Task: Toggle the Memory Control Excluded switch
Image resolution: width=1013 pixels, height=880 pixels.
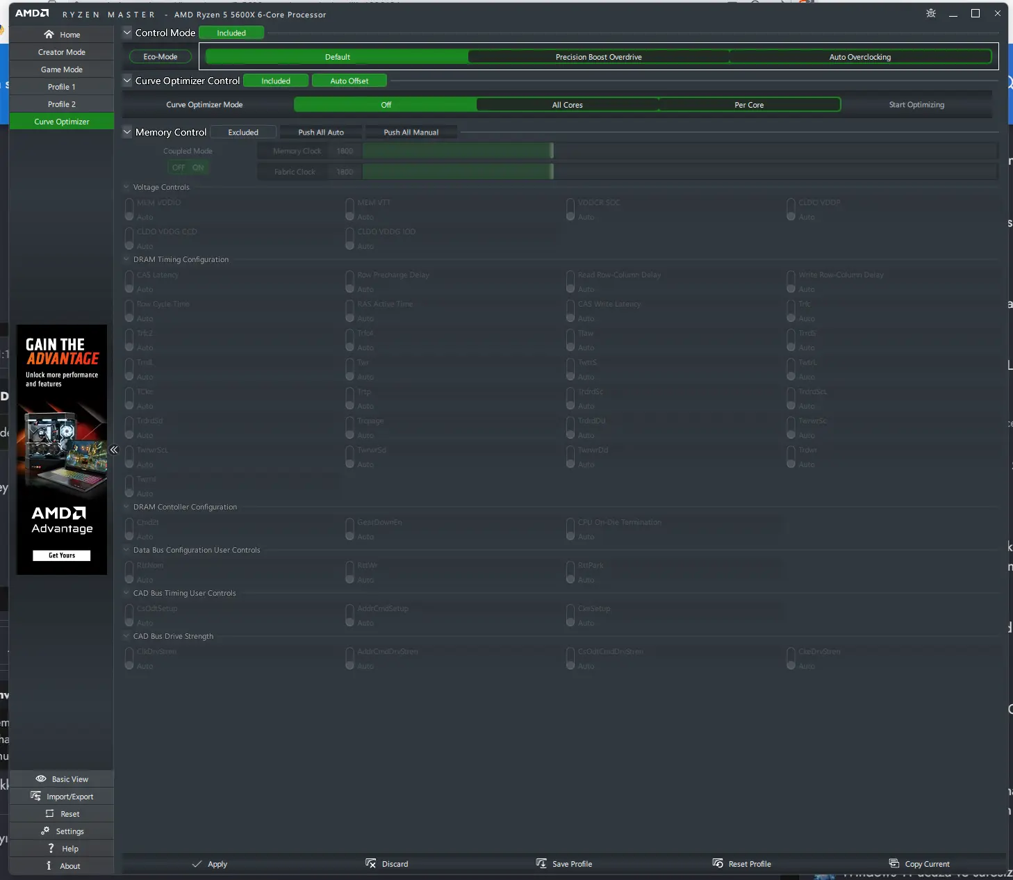Action: point(243,132)
